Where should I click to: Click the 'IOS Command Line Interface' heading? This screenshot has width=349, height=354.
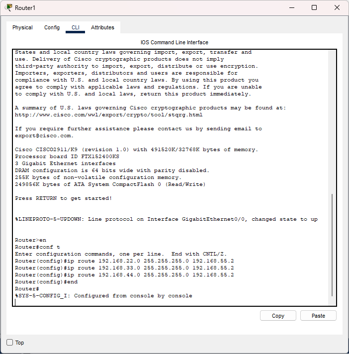(174, 42)
